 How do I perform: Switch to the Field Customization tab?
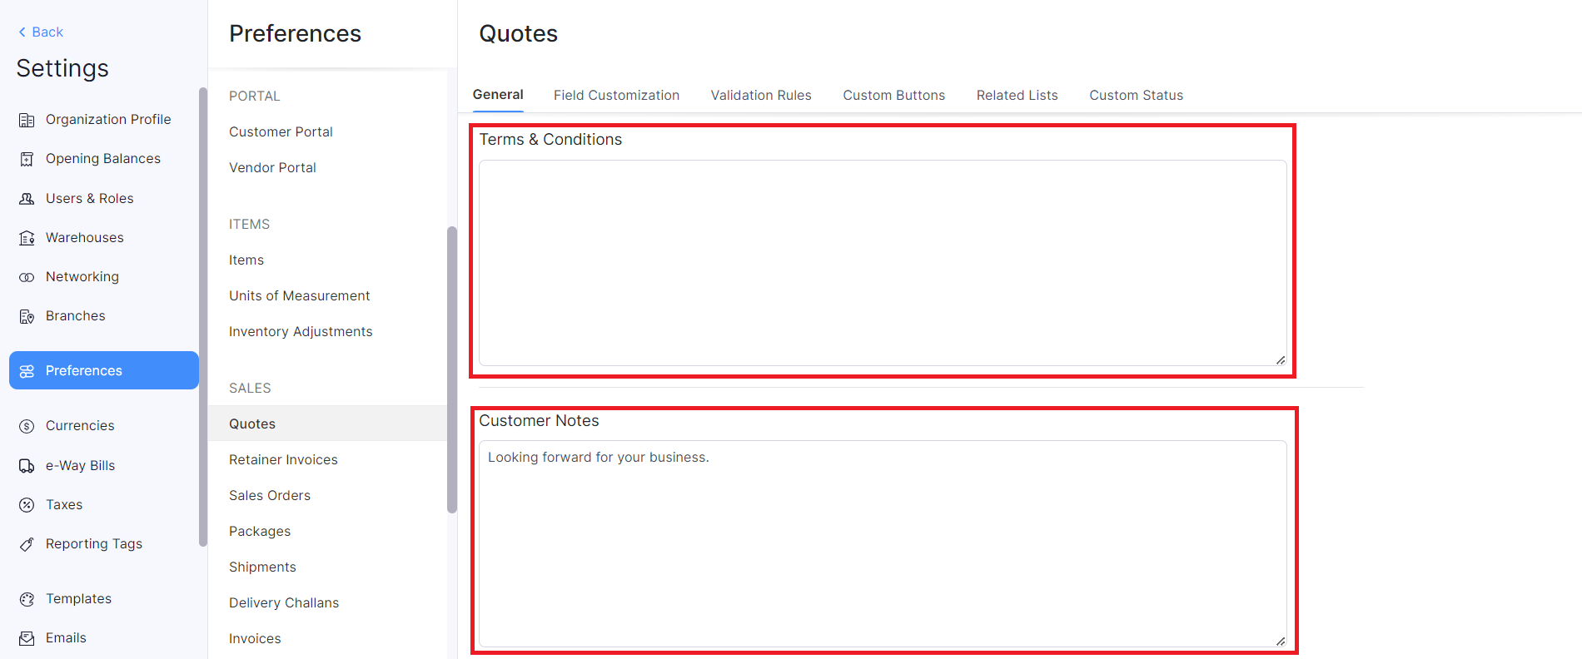616,95
